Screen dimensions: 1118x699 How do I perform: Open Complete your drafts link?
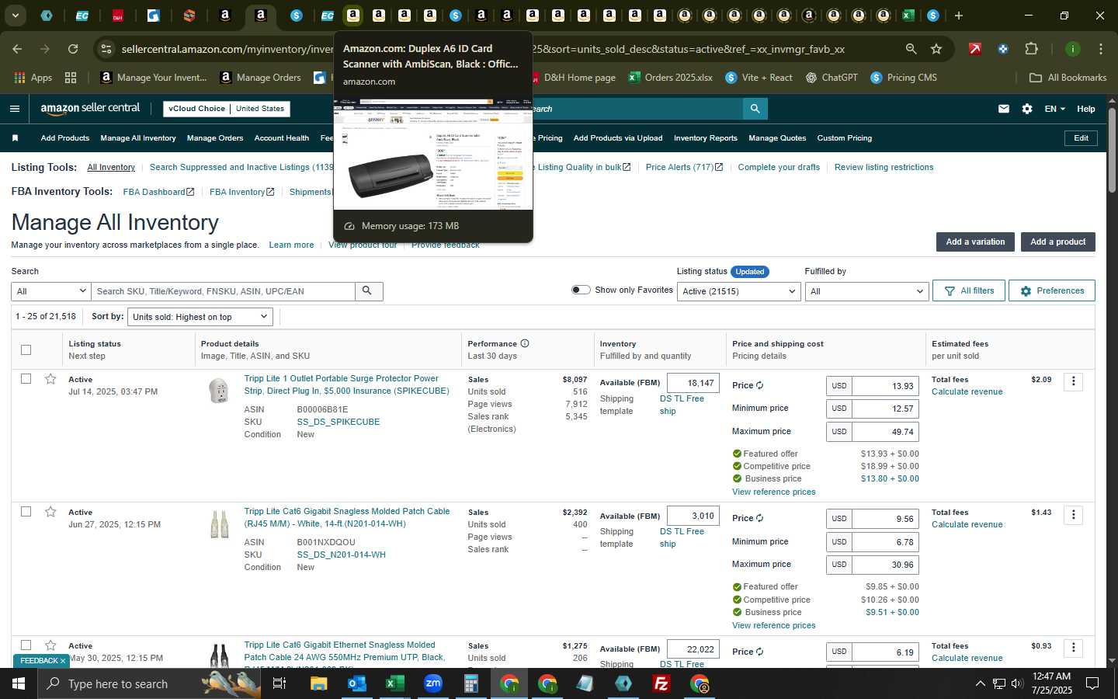(x=779, y=167)
